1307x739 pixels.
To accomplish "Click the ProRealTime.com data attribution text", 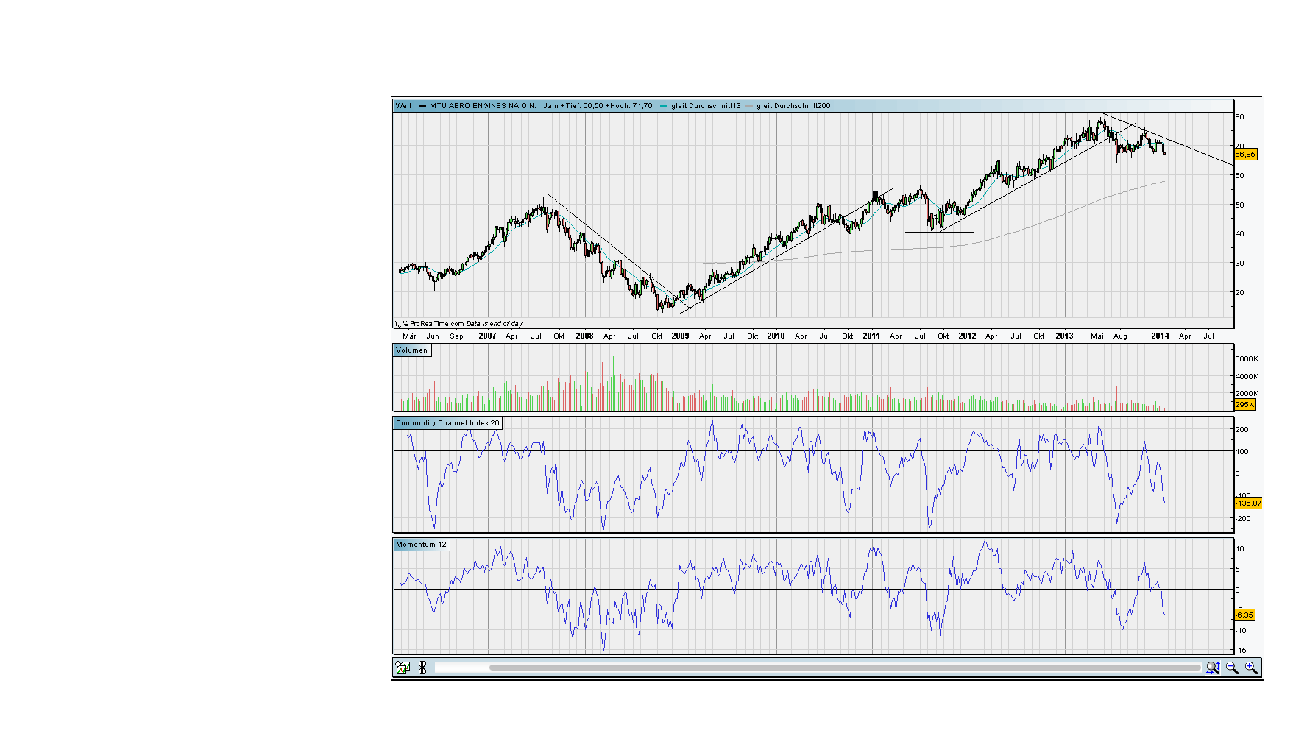I will 458,324.
